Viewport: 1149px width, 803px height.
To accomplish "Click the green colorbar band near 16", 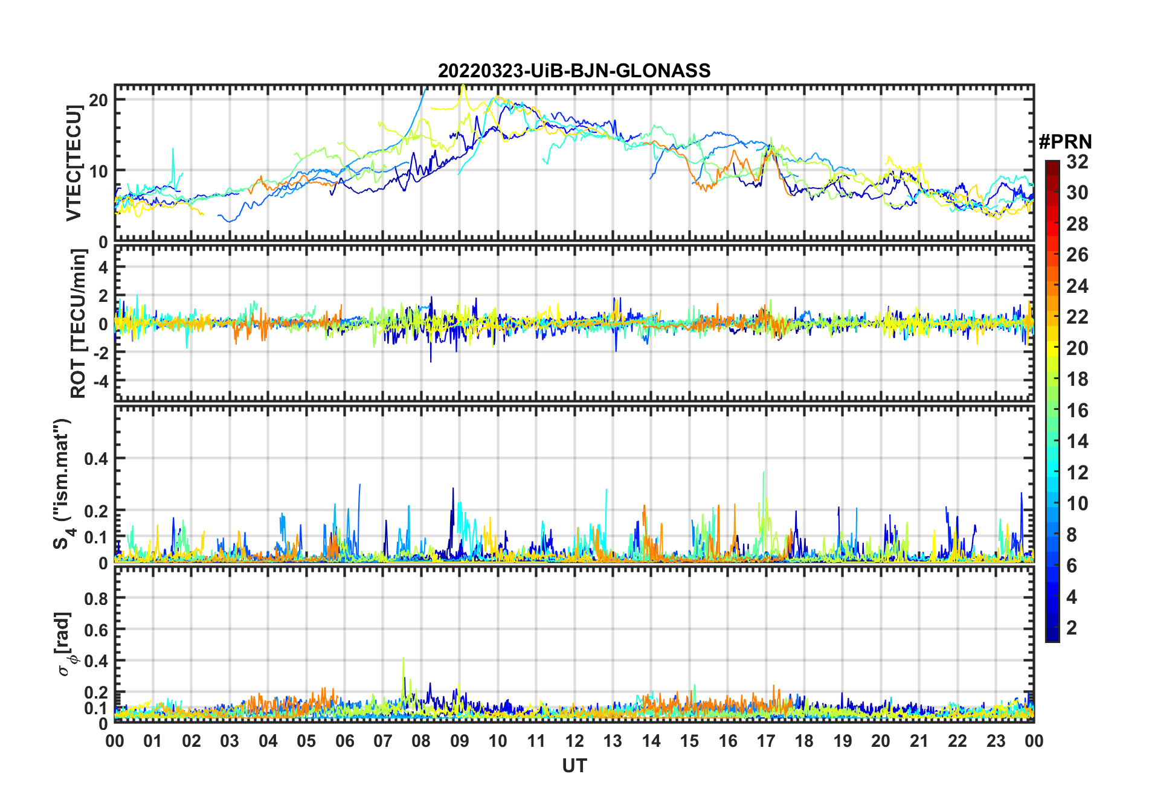I will [1052, 409].
